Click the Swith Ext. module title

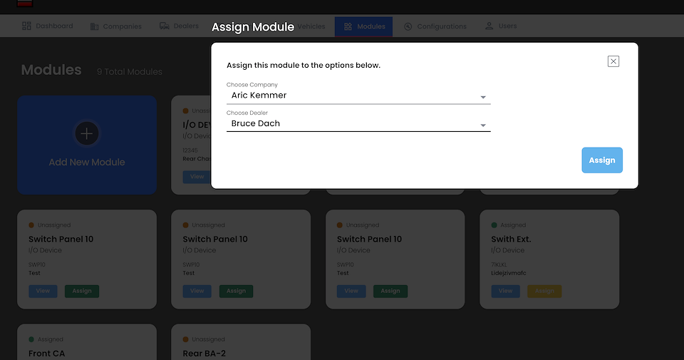click(511, 239)
